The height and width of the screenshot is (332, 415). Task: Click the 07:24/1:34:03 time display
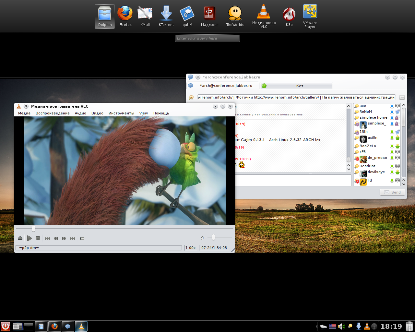point(214,248)
